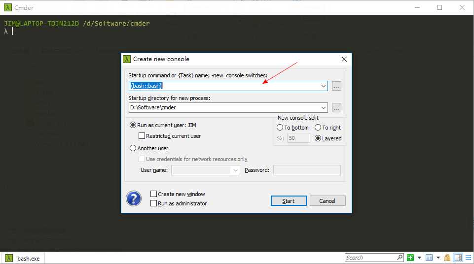The height and width of the screenshot is (264, 474).
Task: Browse for the startup command with ellipsis button
Action: pyautogui.click(x=336, y=86)
